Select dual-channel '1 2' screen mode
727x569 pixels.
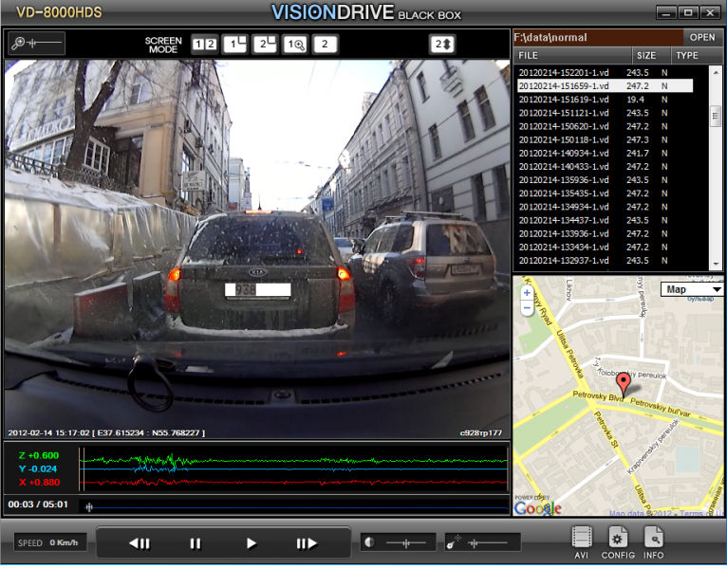pyautogui.click(x=204, y=45)
